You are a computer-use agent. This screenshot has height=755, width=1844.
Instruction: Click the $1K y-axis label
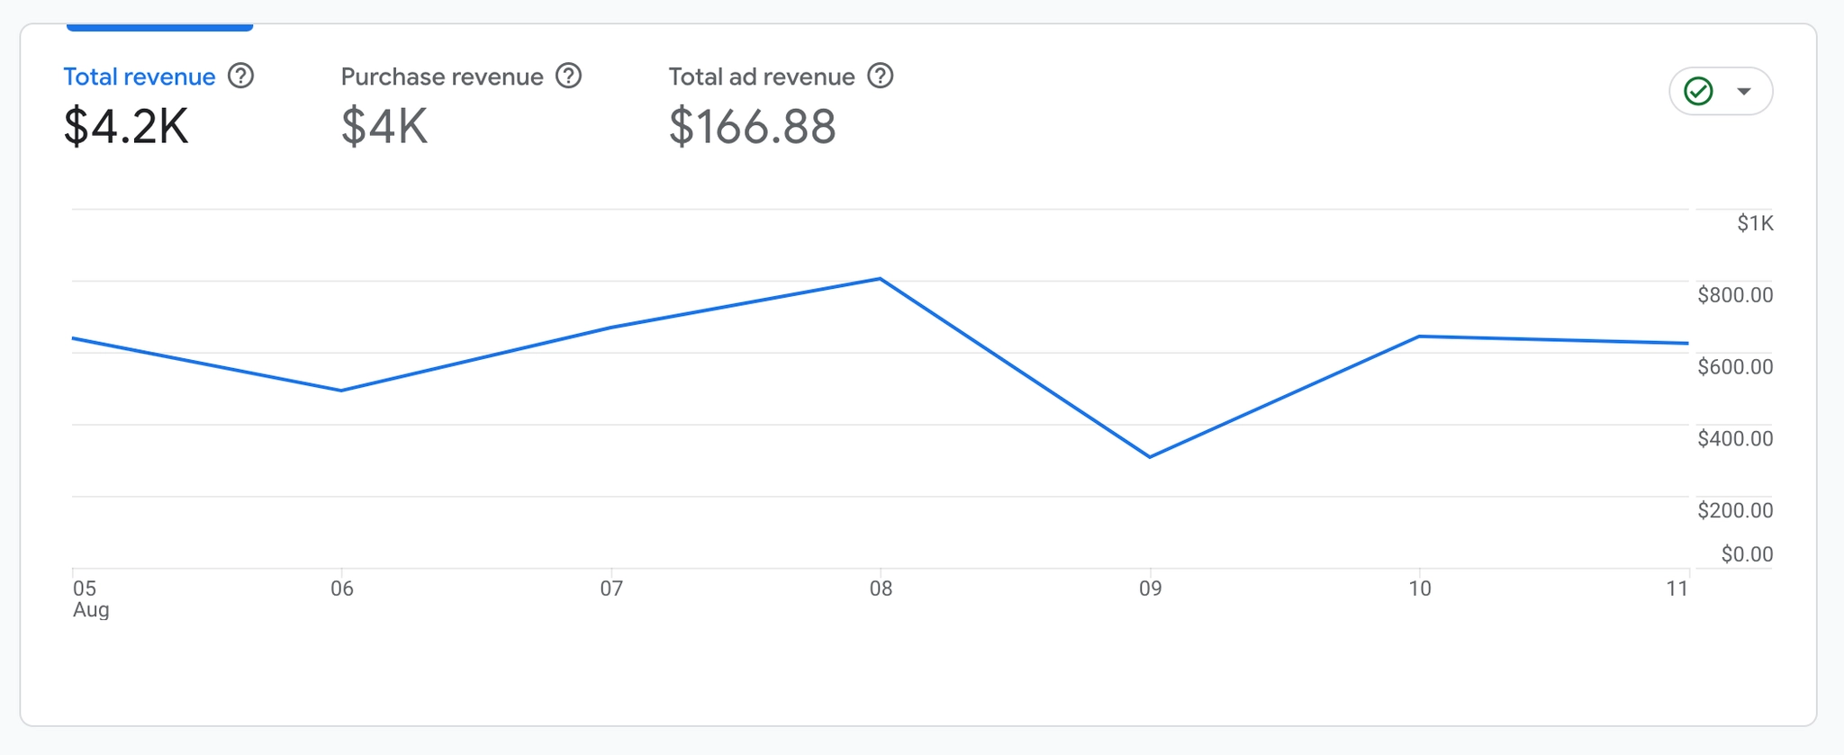pos(1755,223)
